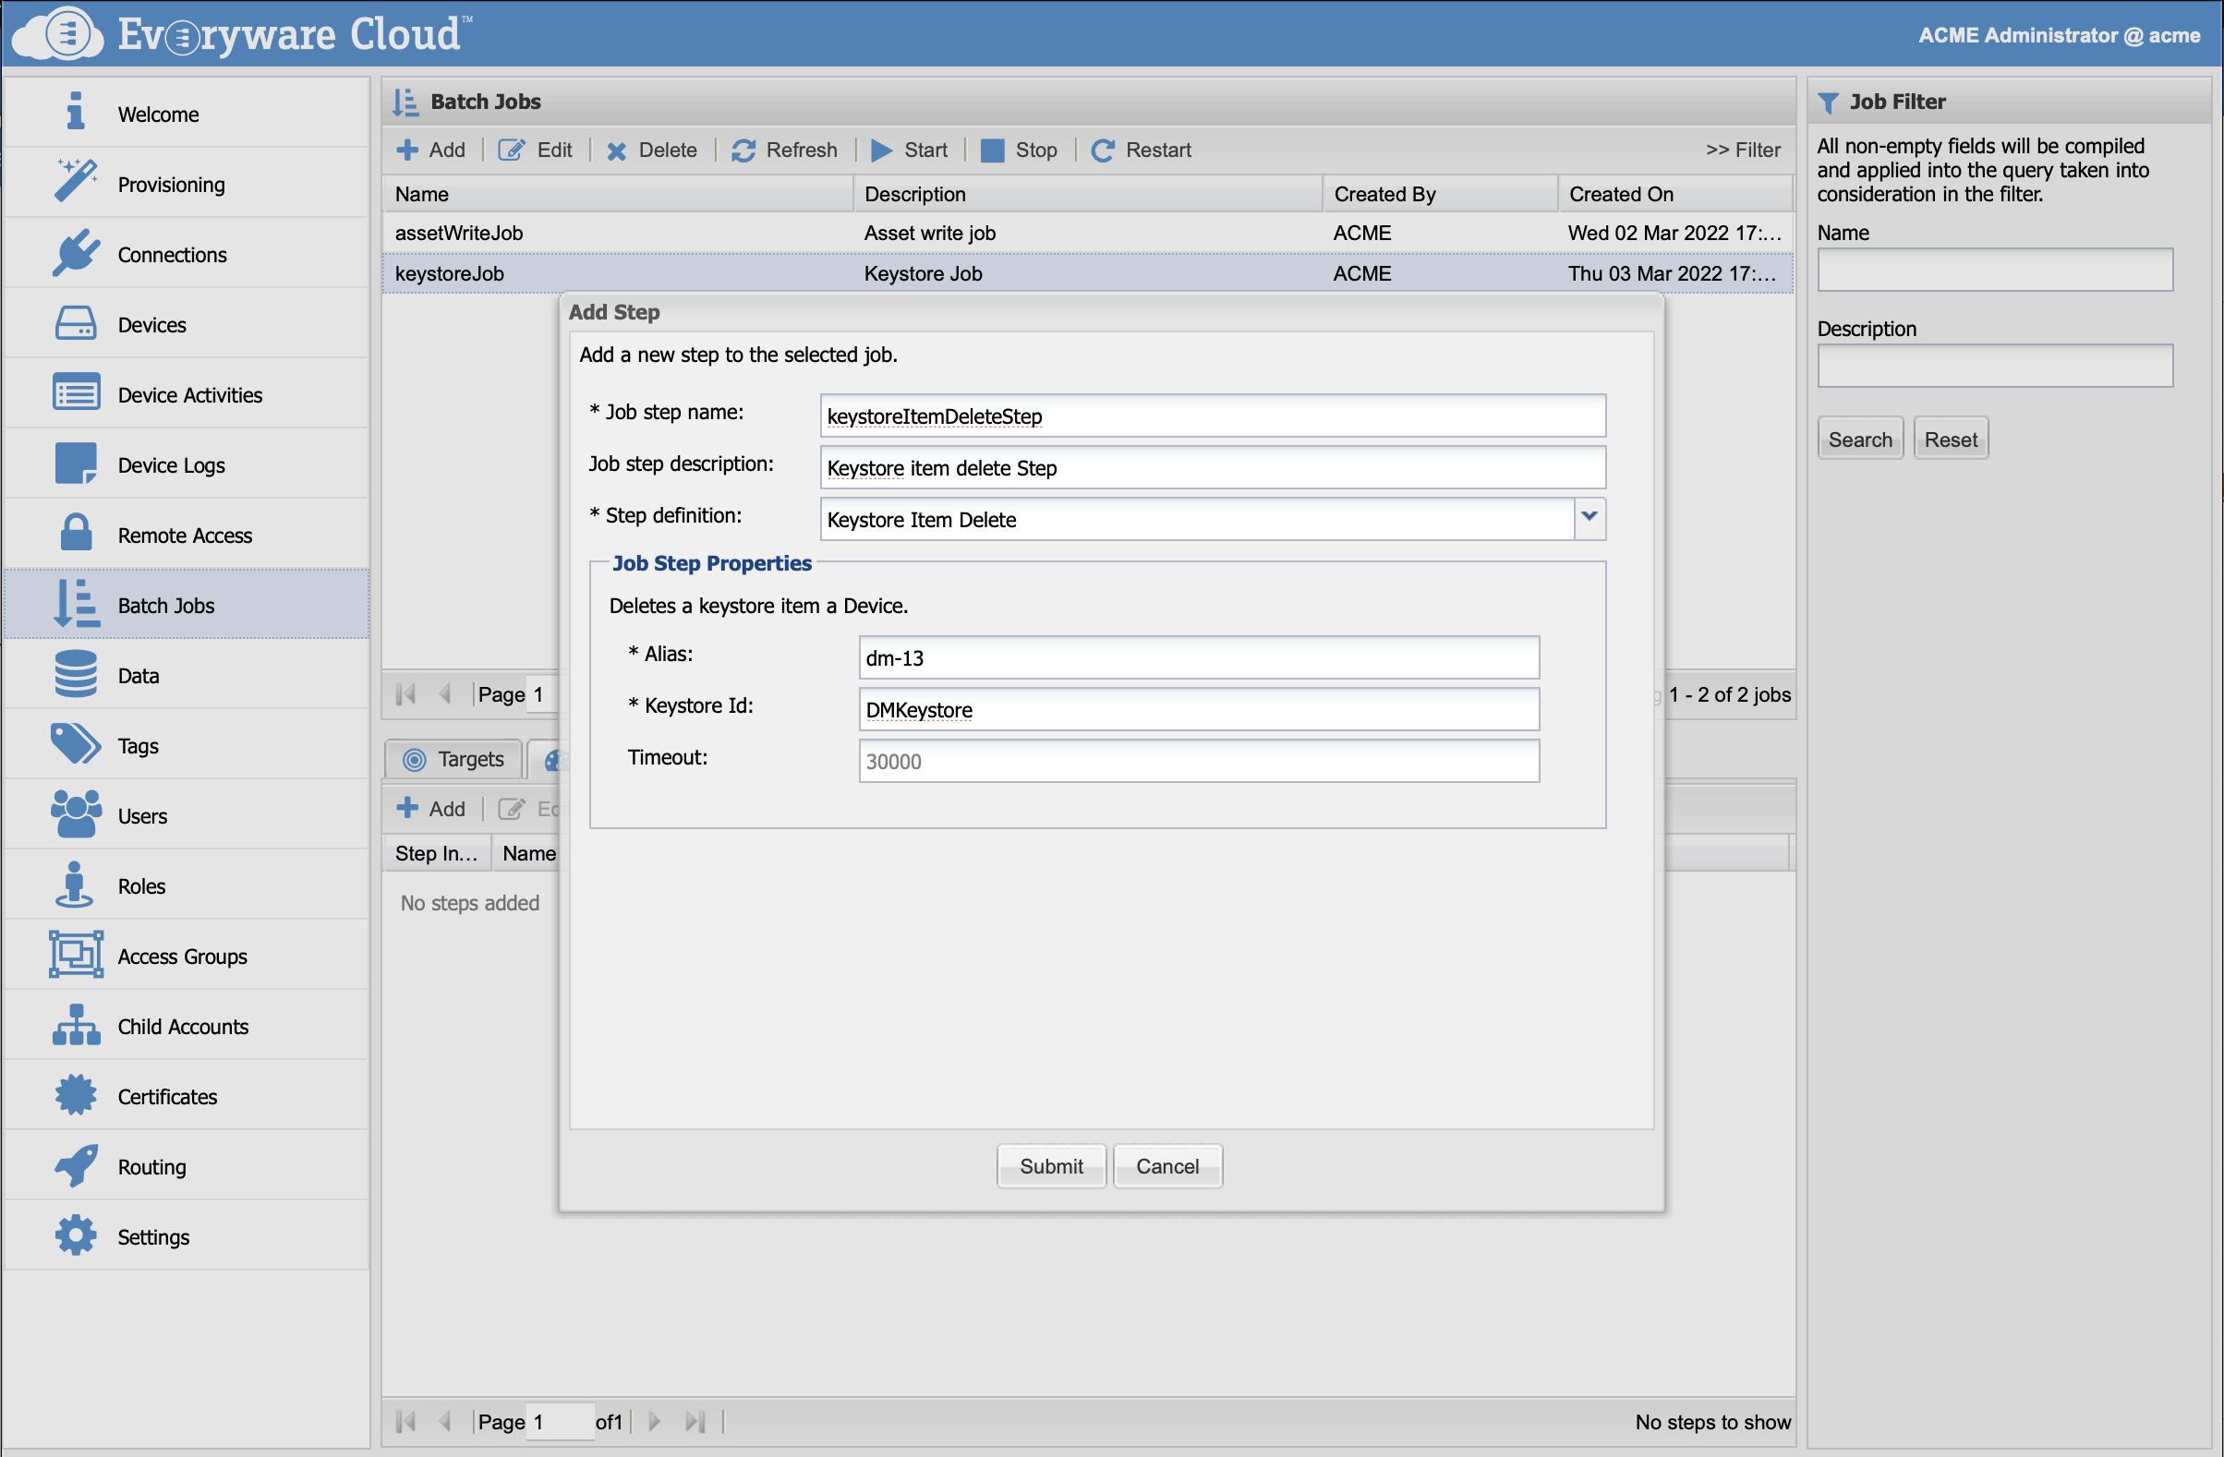This screenshot has height=1457, width=2224.
Task: Go to first page of steps
Action: click(x=406, y=1421)
